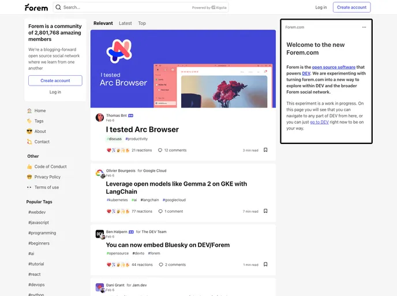Bookmark the Bluesky embed post
The width and height of the screenshot is (397, 296).
[265, 265]
